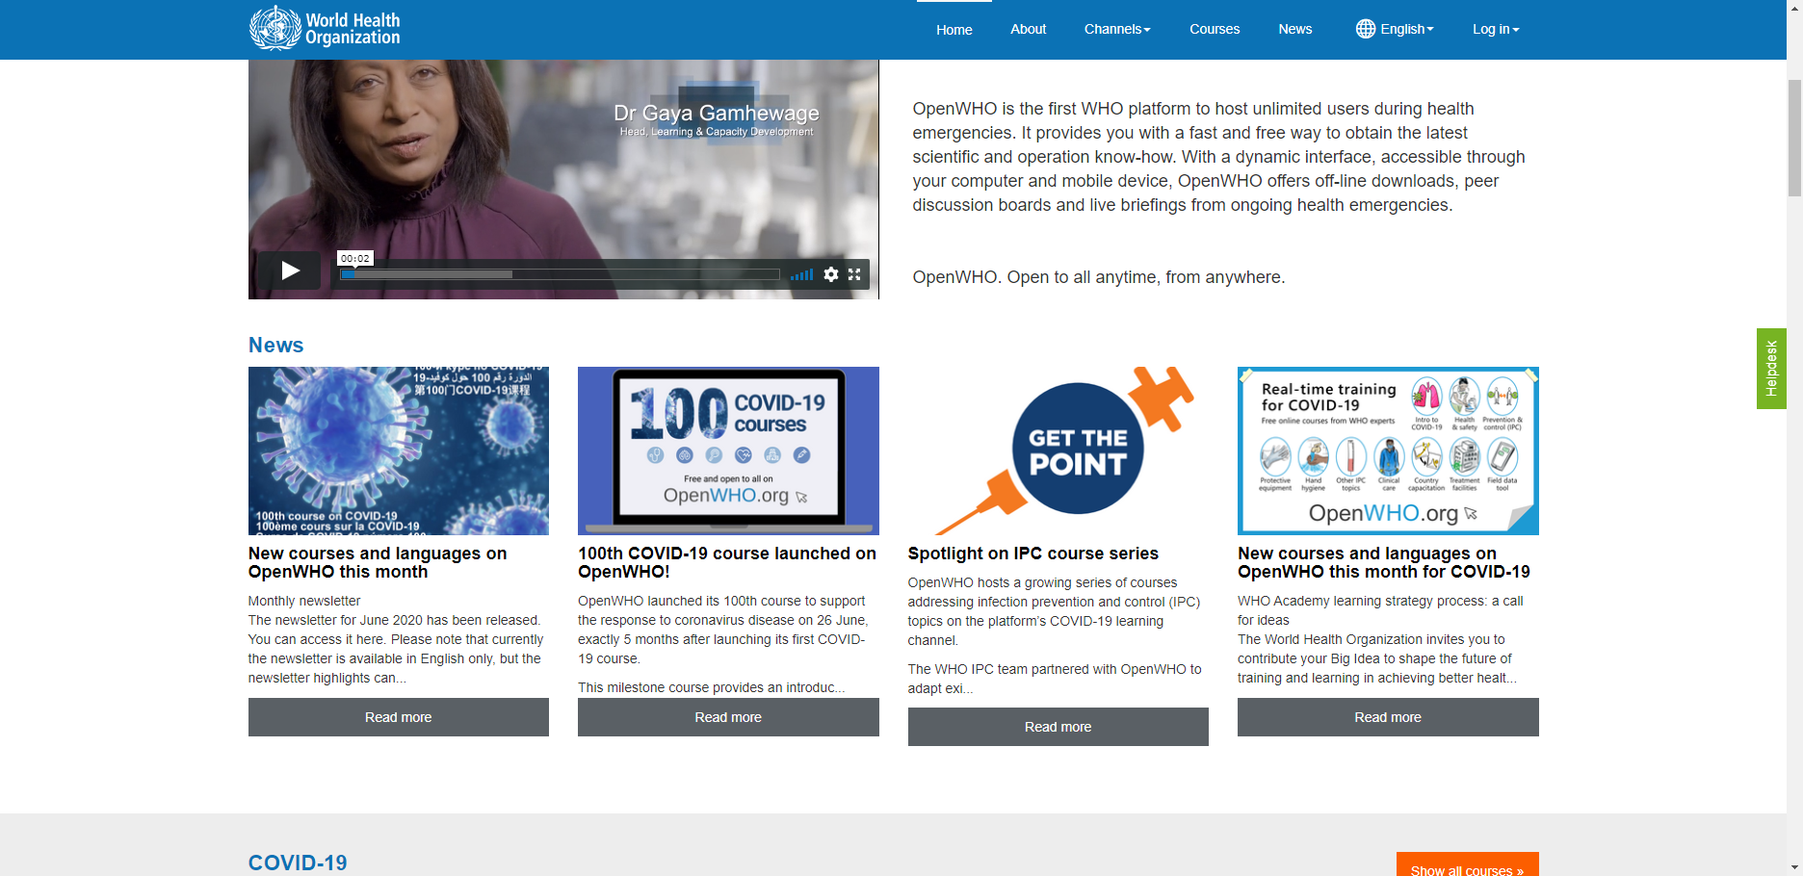Open video settings gear icon
Image resolution: width=1803 pixels, height=876 pixels.
click(x=831, y=274)
